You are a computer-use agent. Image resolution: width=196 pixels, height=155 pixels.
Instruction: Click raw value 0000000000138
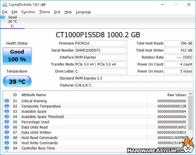[172, 106]
